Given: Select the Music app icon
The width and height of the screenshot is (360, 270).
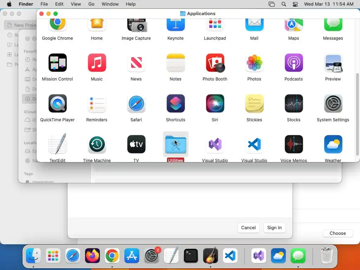Looking at the screenshot, I should click(97, 63).
